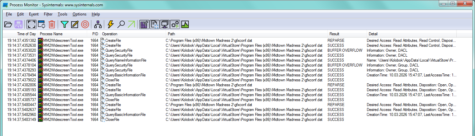Select the event at 19:14:37,5482637

230,110
